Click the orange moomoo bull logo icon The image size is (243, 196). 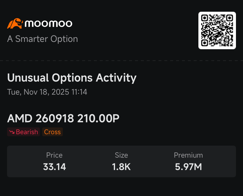pyautogui.click(x=15, y=23)
